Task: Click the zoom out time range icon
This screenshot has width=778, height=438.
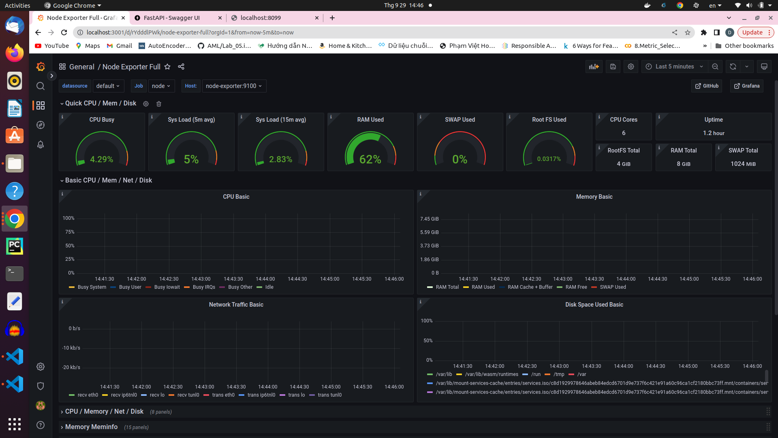Action: 715,67
